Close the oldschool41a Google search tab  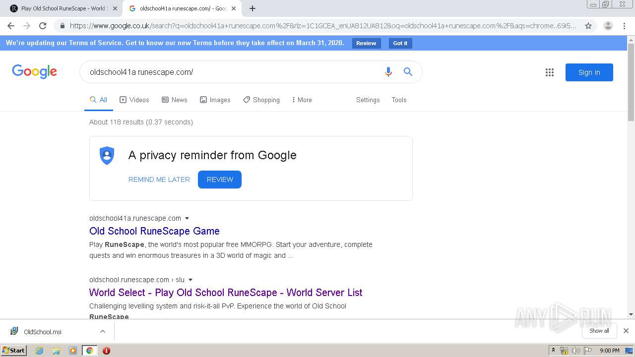(x=234, y=8)
